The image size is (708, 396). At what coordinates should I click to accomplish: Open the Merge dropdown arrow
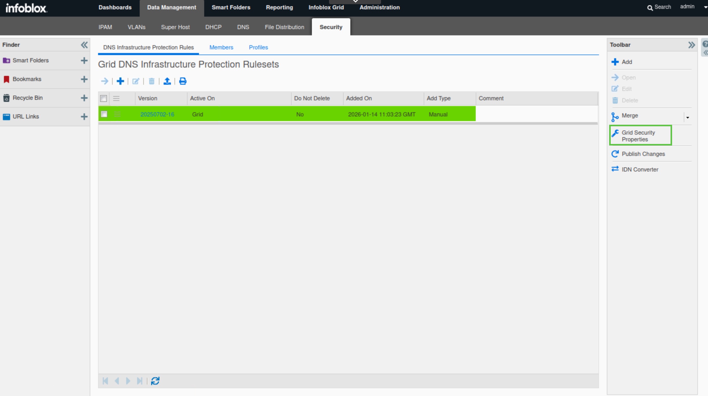point(688,117)
